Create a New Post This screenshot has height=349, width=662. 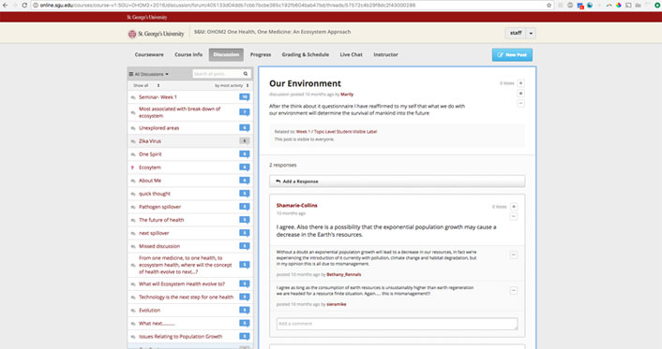tap(512, 55)
